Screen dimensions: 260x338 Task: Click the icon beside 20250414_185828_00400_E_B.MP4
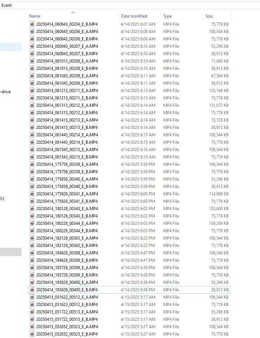pyautogui.click(x=32, y=290)
